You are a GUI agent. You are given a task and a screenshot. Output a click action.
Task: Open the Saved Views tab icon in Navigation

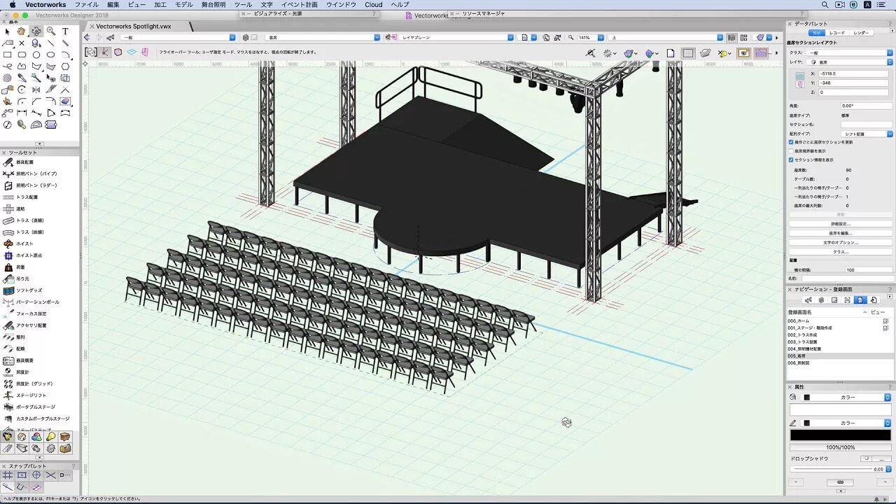[860, 300]
